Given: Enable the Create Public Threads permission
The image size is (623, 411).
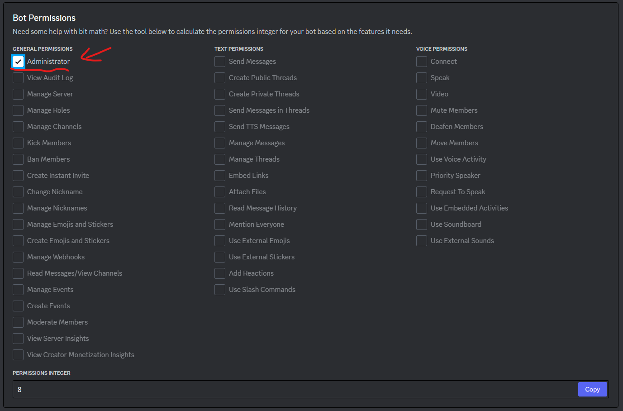Looking at the screenshot, I should pos(220,77).
